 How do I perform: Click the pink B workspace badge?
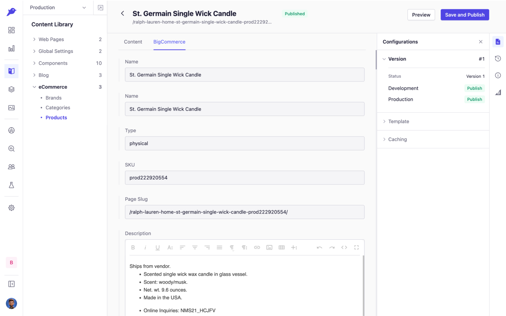click(x=11, y=262)
